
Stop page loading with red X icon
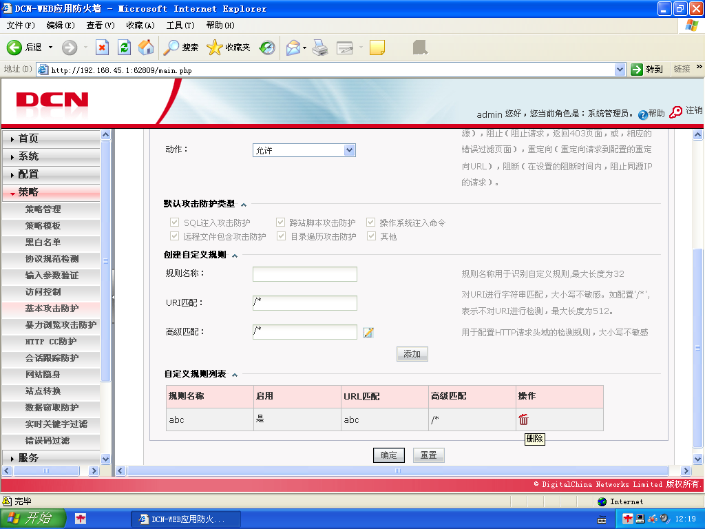(103, 48)
